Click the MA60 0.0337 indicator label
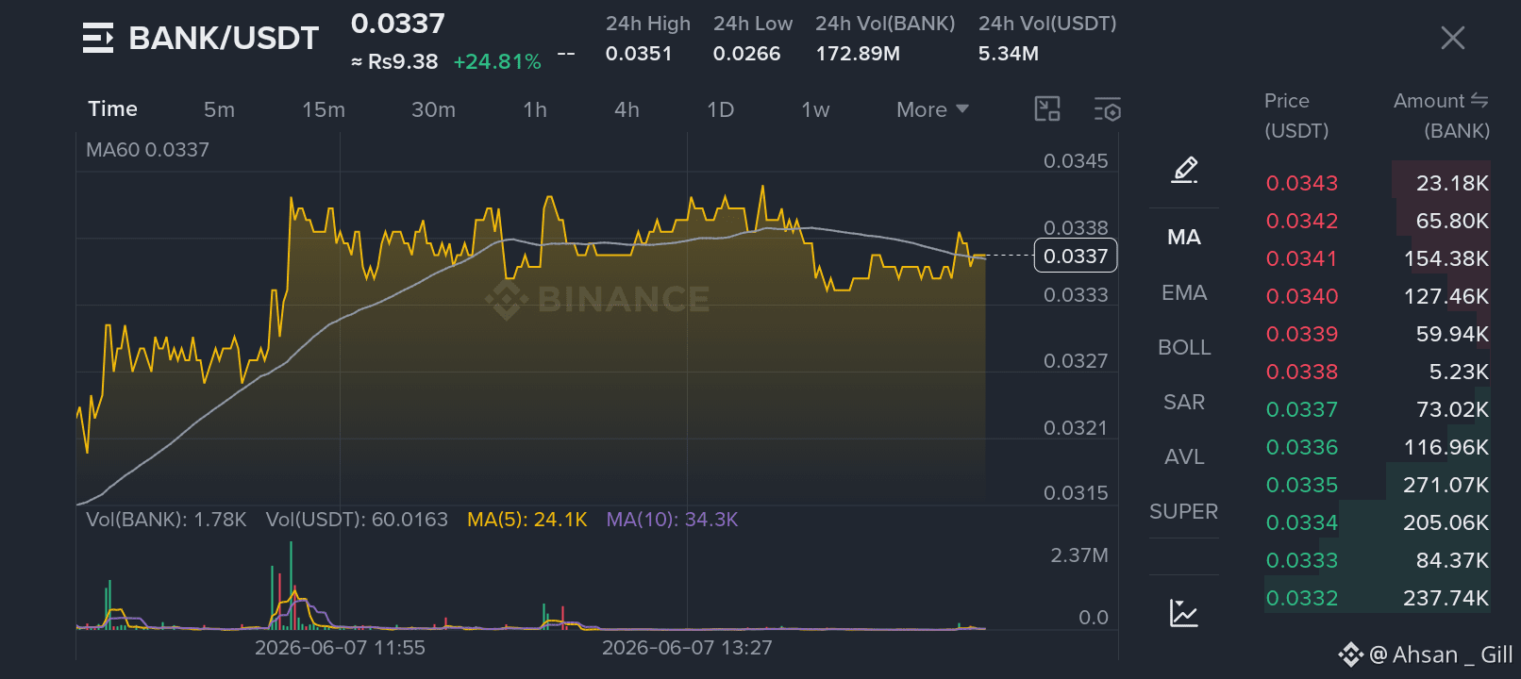 147,150
